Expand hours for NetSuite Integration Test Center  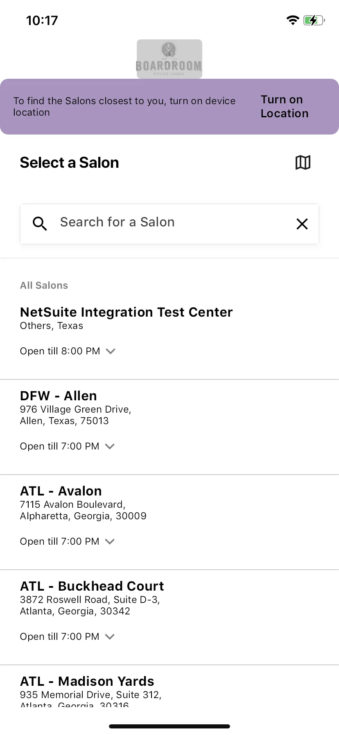[x=111, y=351]
